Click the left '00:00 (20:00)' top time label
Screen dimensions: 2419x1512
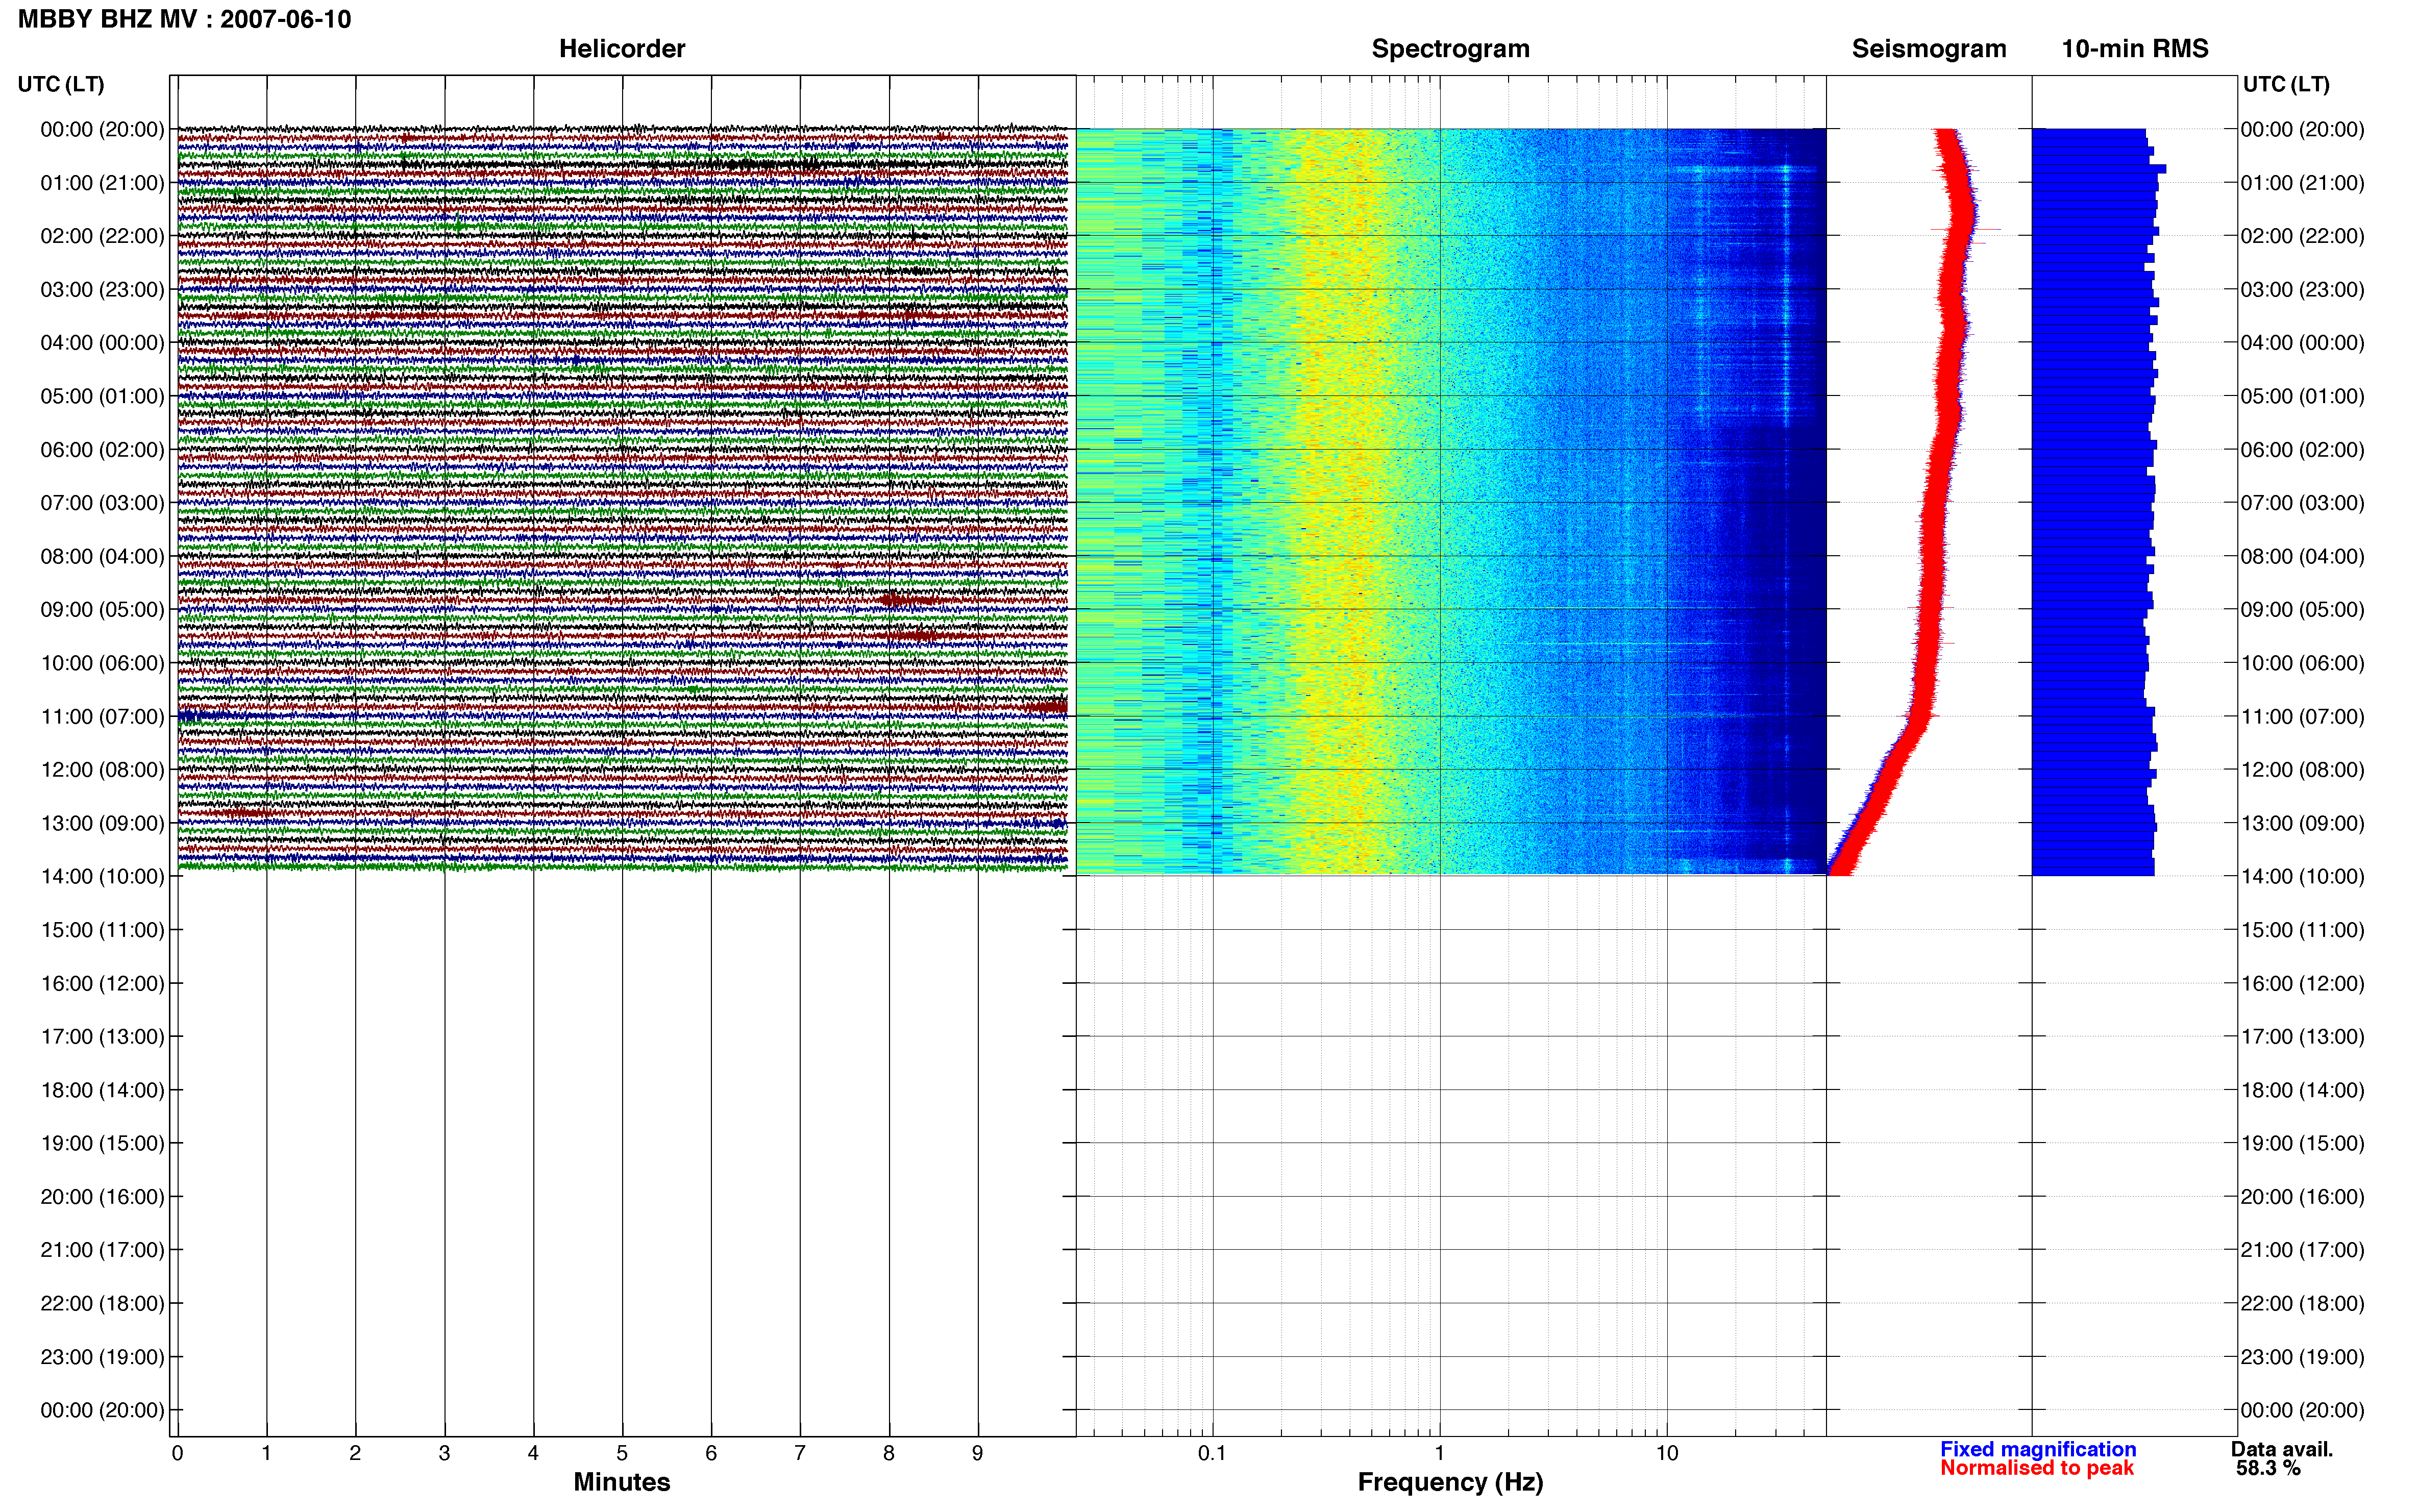click(x=102, y=129)
